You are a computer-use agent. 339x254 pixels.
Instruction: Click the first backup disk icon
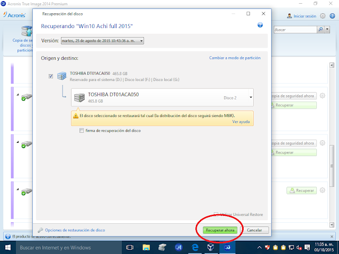pos(26,97)
